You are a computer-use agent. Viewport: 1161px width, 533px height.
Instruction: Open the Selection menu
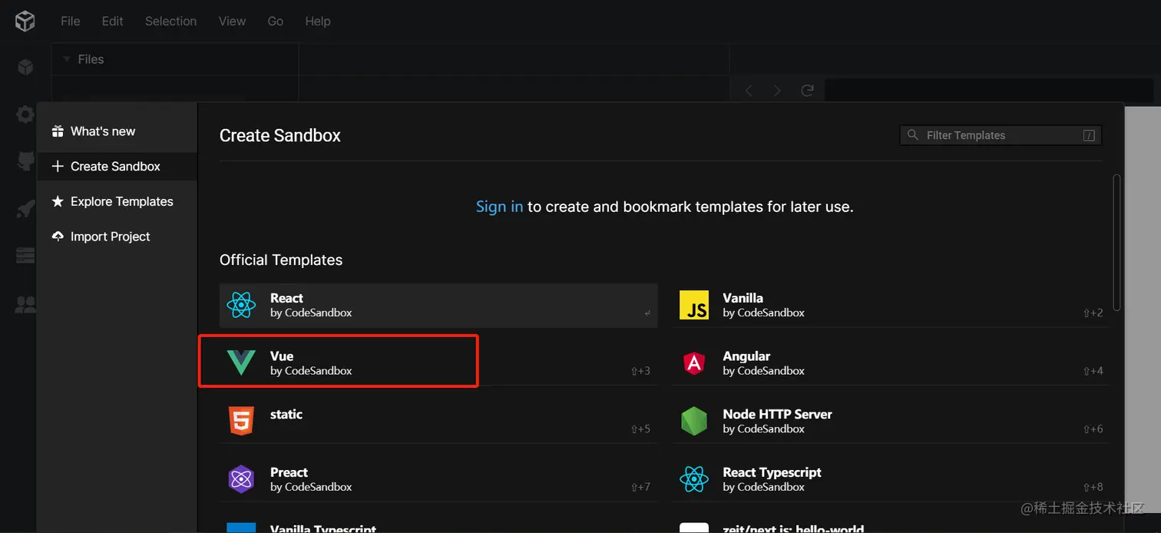pos(170,22)
